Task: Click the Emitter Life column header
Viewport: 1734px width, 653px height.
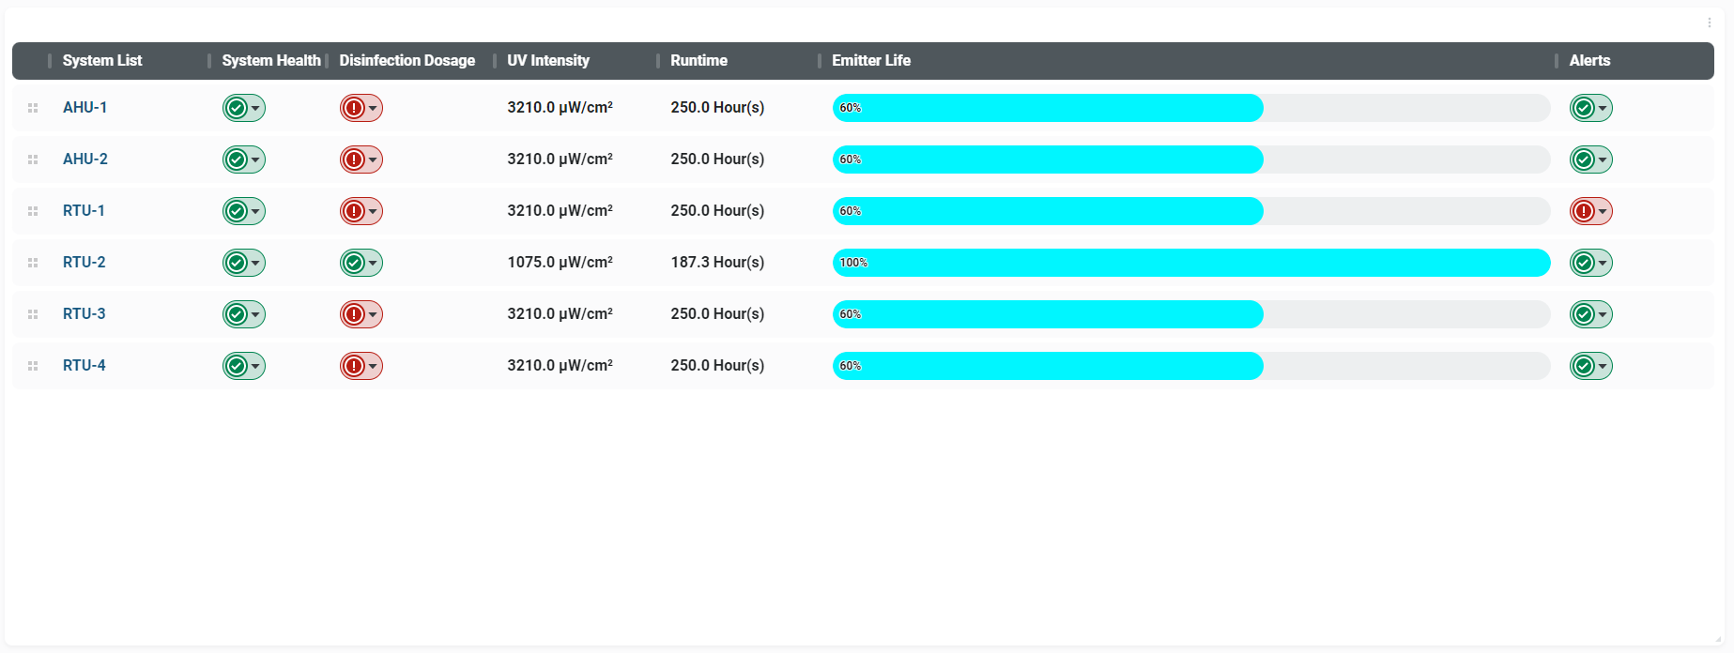Action: [x=871, y=60]
